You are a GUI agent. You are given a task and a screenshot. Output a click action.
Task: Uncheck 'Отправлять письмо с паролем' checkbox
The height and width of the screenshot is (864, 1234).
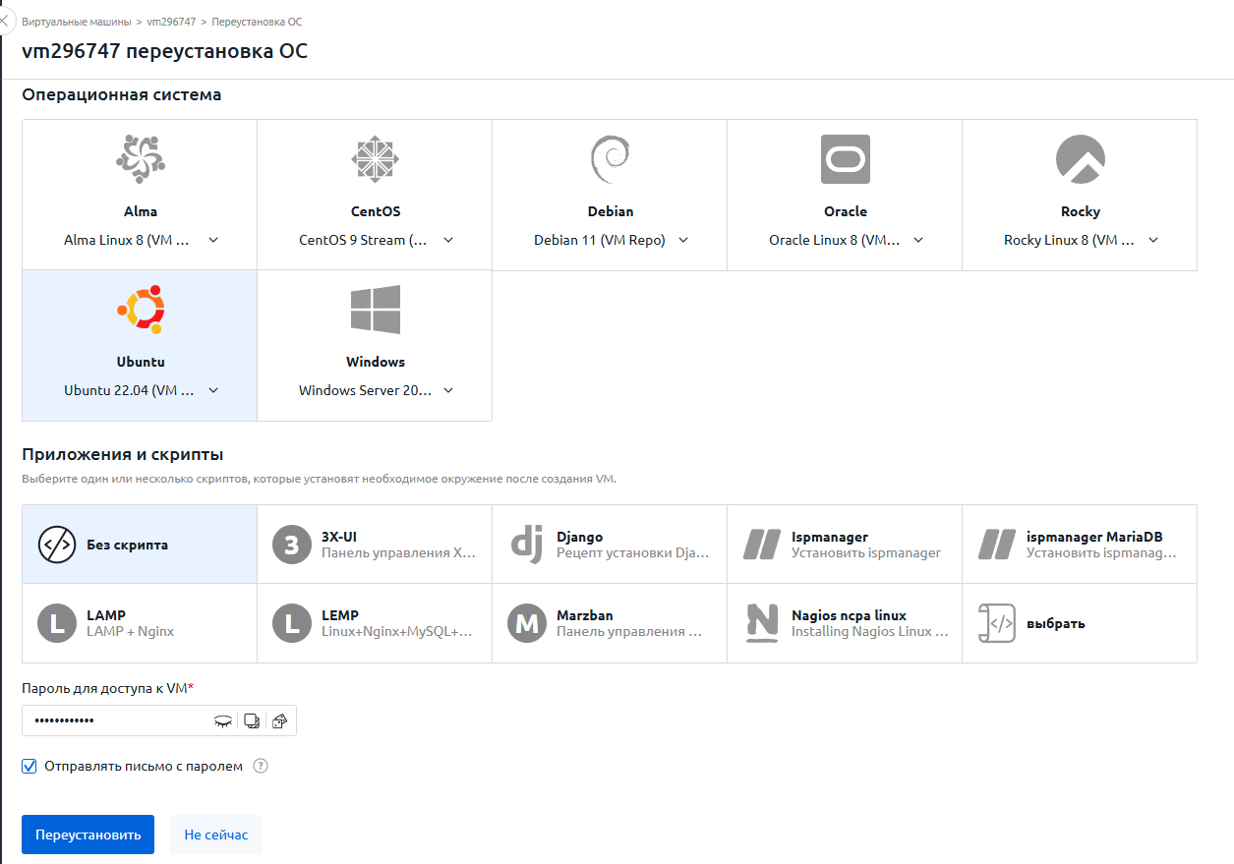pyautogui.click(x=29, y=766)
